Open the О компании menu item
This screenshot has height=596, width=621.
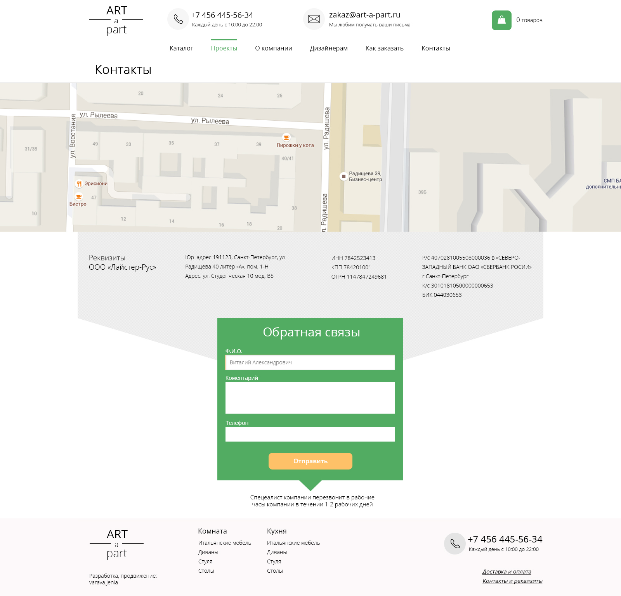pos(274,48)
